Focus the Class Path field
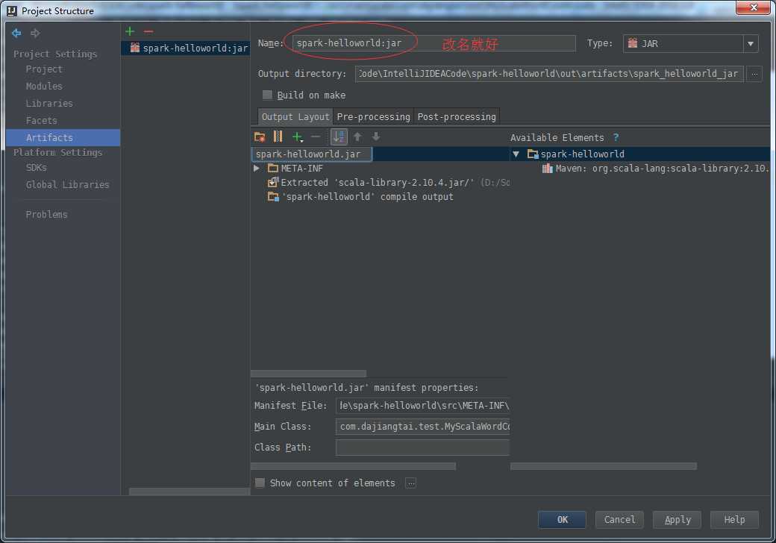The height and width of the screenshot is (543, 776). click(422, 447)
